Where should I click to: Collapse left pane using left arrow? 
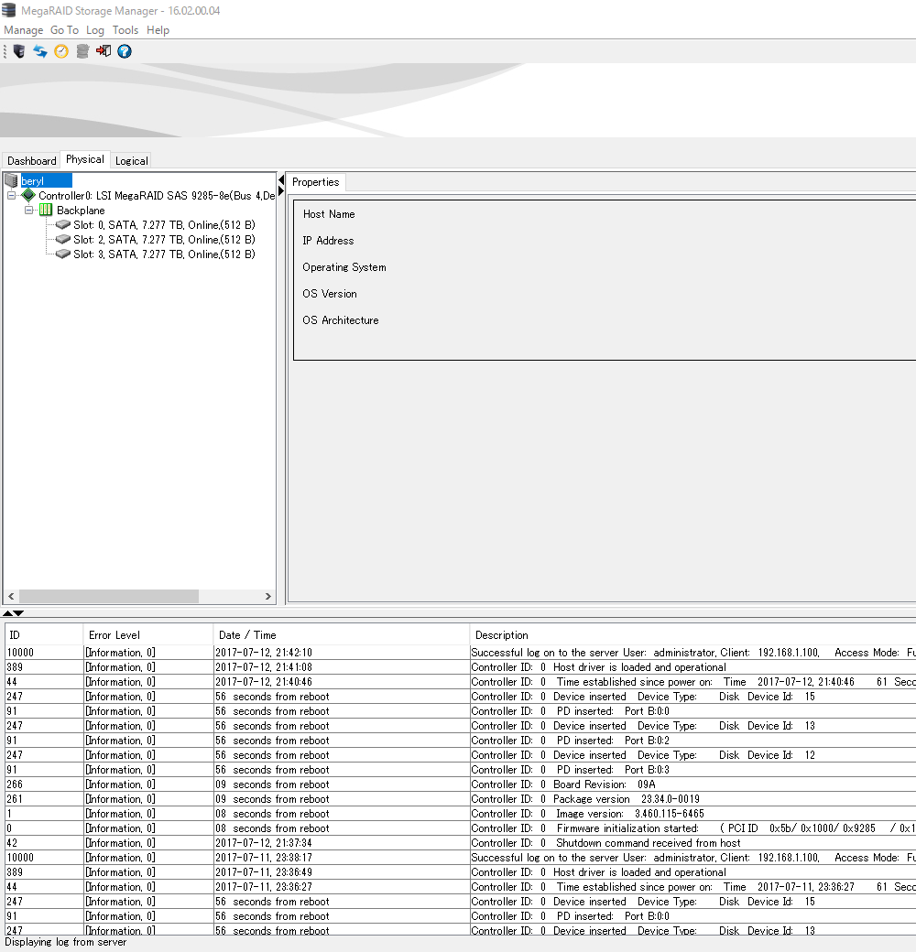281,180
